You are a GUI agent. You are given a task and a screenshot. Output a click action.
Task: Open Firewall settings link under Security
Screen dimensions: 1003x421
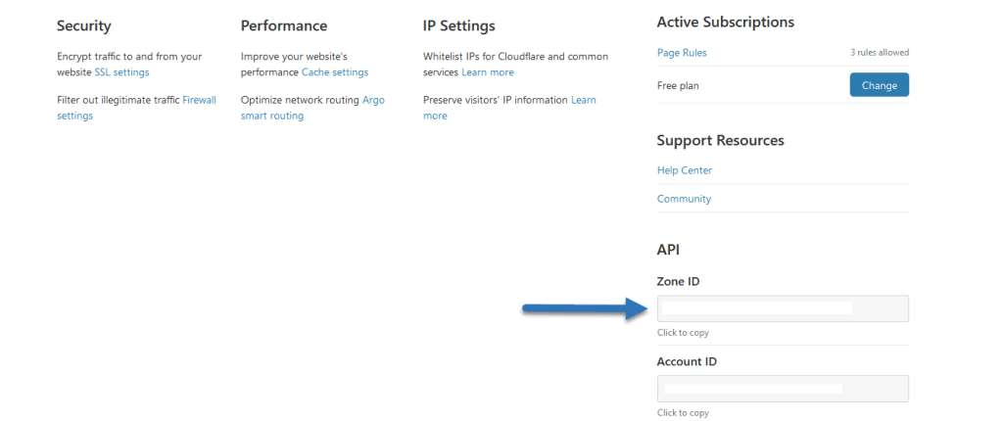pyautogui.click(x=136, y=108)
